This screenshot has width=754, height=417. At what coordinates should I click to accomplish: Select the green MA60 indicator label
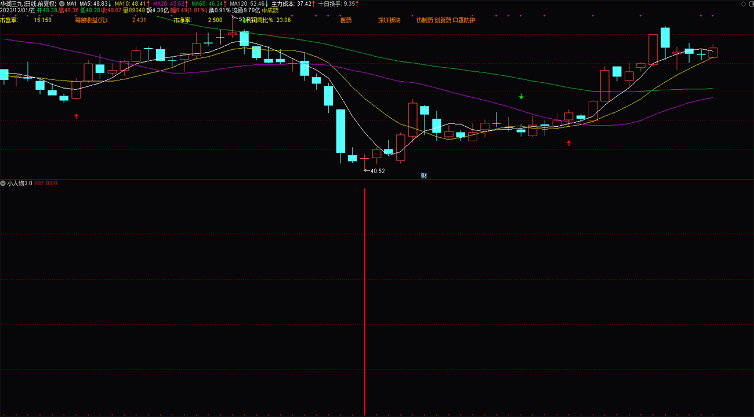pos(208,3)
